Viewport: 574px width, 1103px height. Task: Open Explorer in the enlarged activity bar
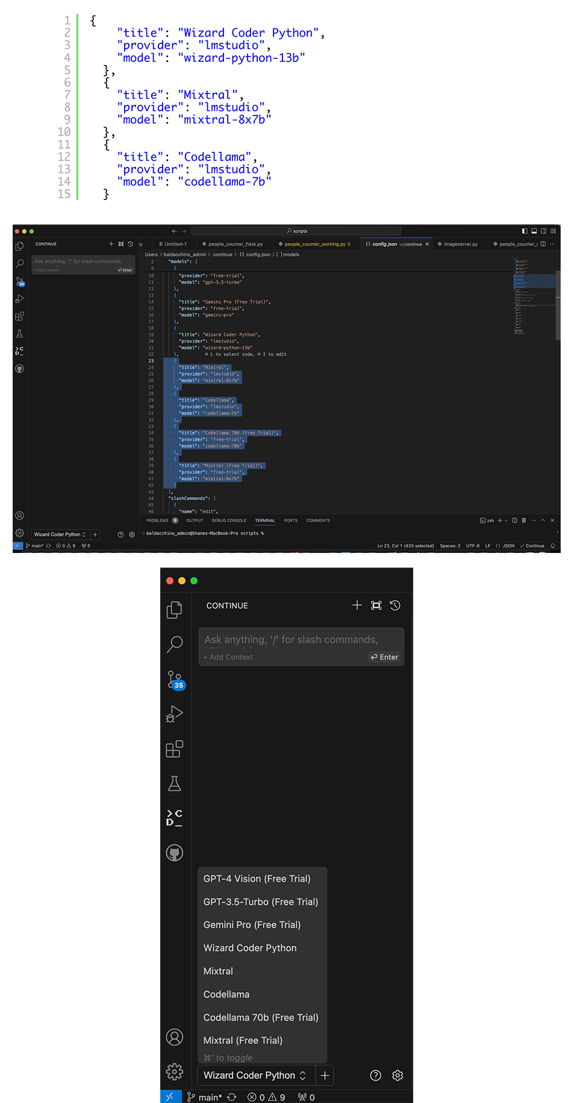[175, 610]
